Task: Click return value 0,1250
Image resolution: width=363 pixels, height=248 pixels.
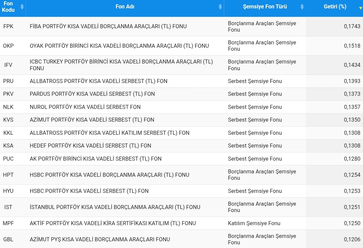Action: [352, 223]
